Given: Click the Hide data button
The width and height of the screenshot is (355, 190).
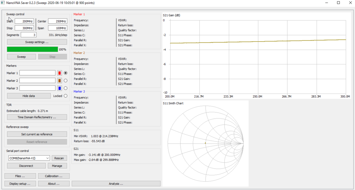Looking at the screenshot, I should 29,96.
